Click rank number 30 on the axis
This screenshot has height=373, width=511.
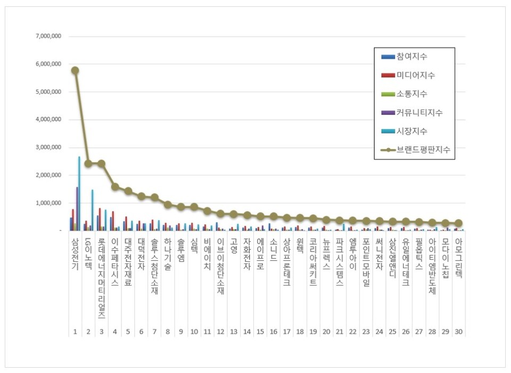tap(458, 331)
